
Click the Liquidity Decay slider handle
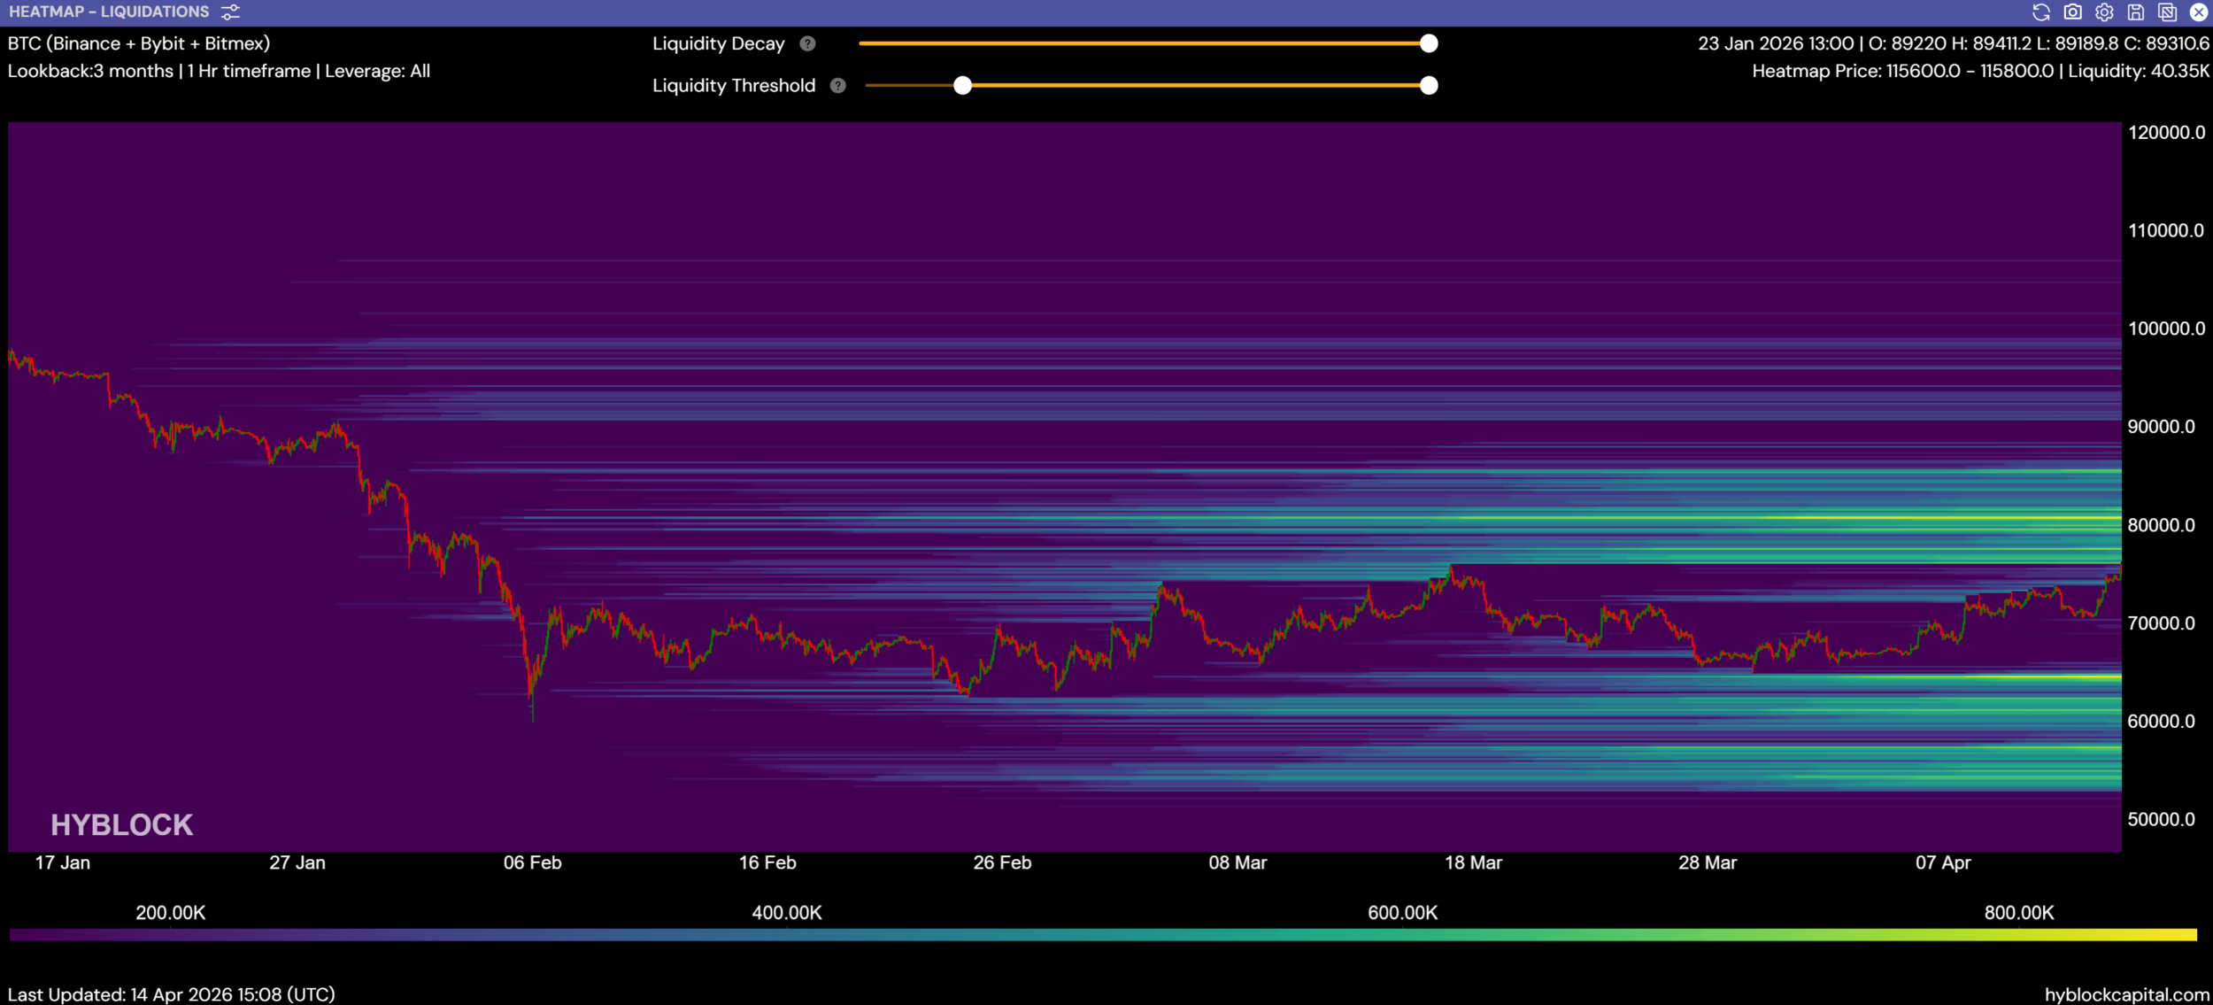[1429, 43]
